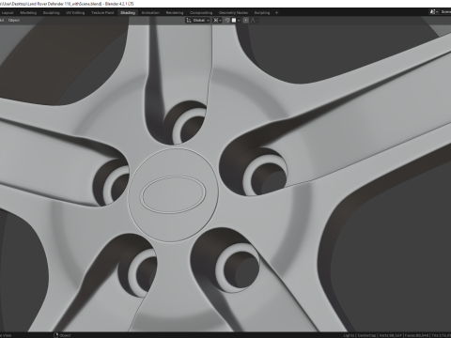The image size is (451, 338).
Task: Toggle proportional editing in viewport header
Action: point(246,21)
